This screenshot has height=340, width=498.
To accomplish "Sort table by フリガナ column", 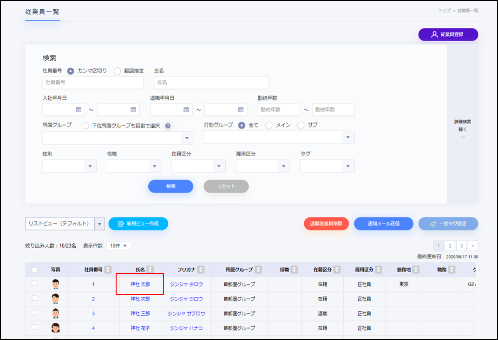I will click(x=201, y=269).
